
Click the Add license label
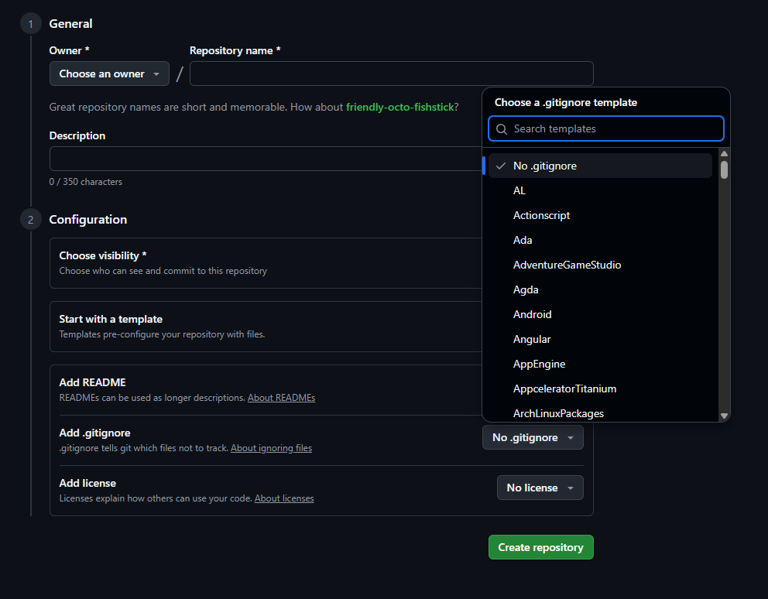coord(87,483)
